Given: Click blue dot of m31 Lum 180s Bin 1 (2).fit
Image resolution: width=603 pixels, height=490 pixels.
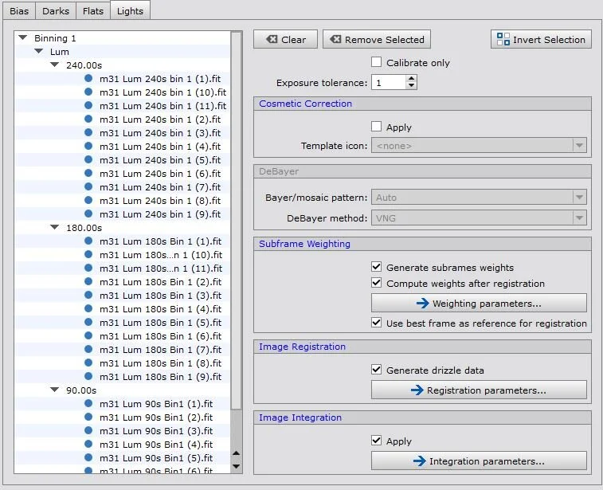Looking at the screenshot, I should [88, 281].
